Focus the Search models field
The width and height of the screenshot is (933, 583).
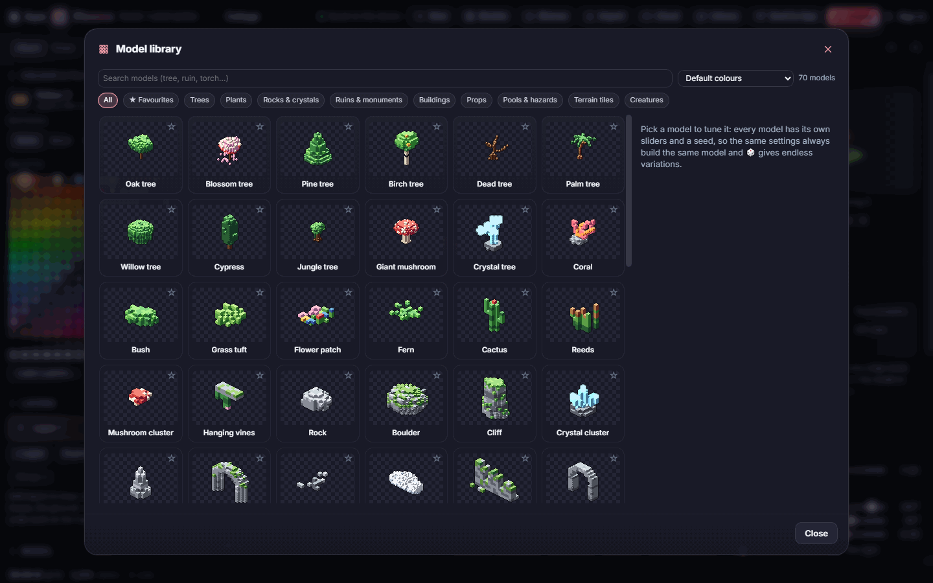point(385,78)
